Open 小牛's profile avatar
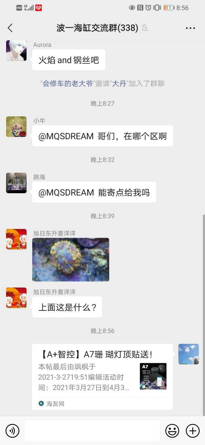This screenshot has height=445, width=205. pos(16,127)
